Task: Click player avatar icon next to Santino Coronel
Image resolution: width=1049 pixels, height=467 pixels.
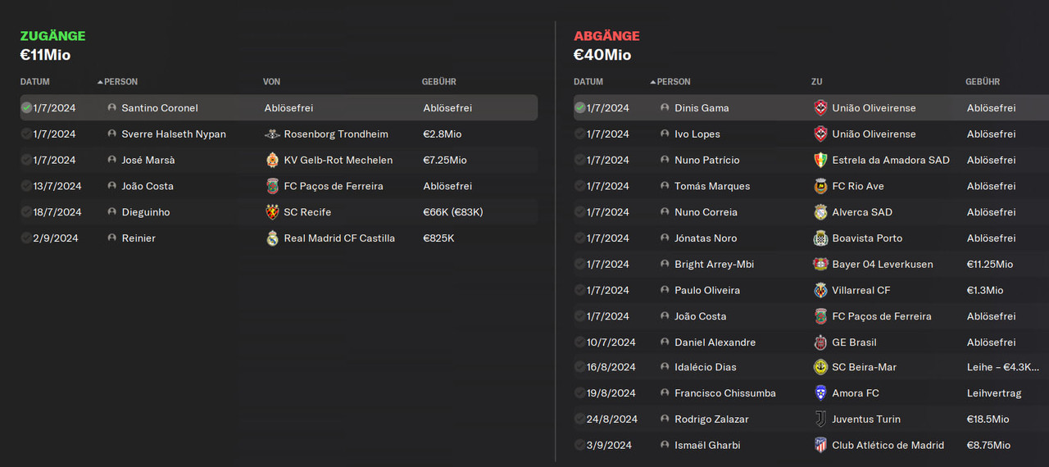Action: (x=112, y=108)
